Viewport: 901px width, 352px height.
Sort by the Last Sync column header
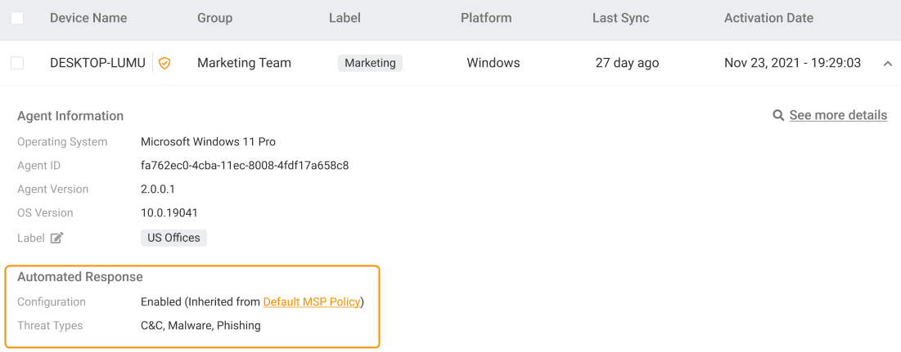[x=620, y=18]
